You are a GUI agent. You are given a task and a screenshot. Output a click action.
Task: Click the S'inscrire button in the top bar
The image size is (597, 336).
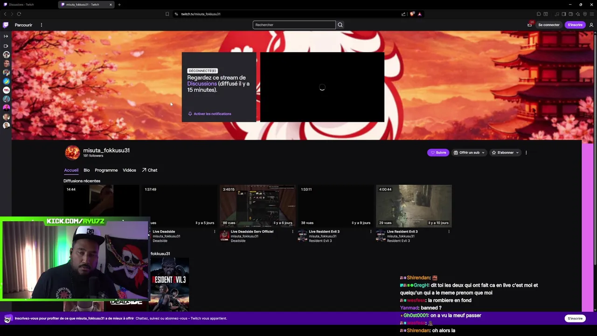point(575,25)
